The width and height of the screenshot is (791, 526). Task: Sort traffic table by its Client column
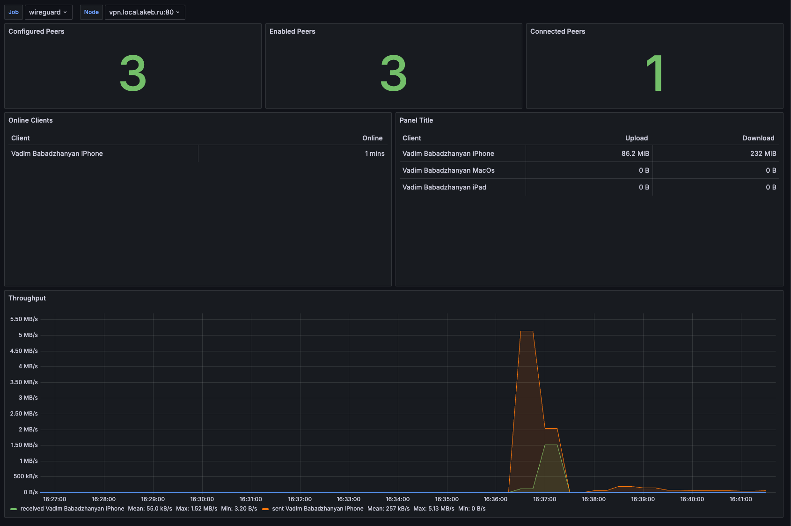coord(412,138)
